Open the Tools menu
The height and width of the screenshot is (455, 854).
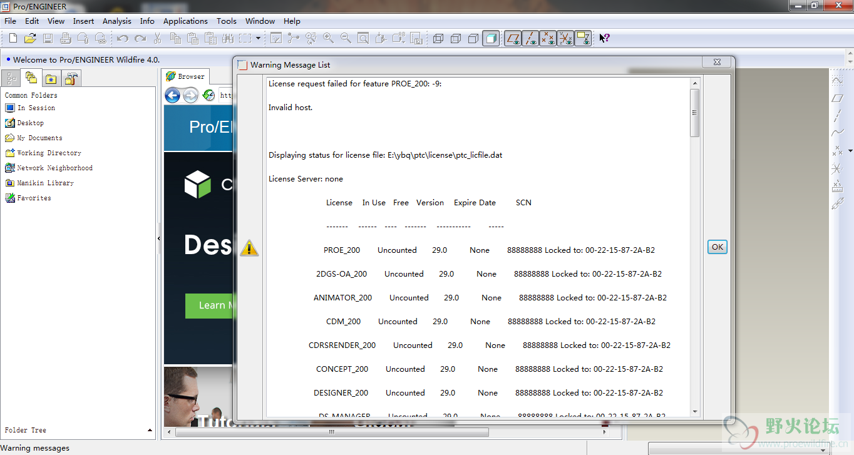[x=227, y=21]
